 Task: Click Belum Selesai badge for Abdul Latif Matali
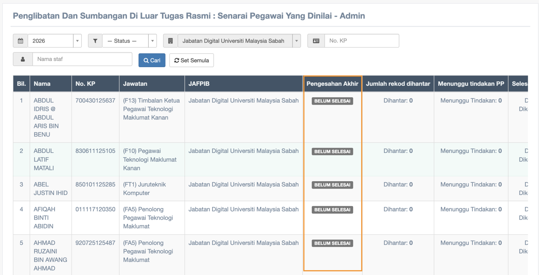(332, 151)
